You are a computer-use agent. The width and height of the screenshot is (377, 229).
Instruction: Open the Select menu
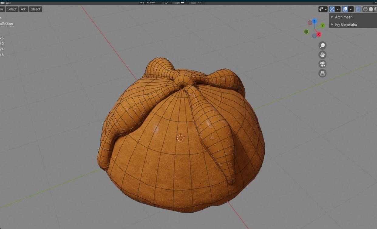click(12, 9)
